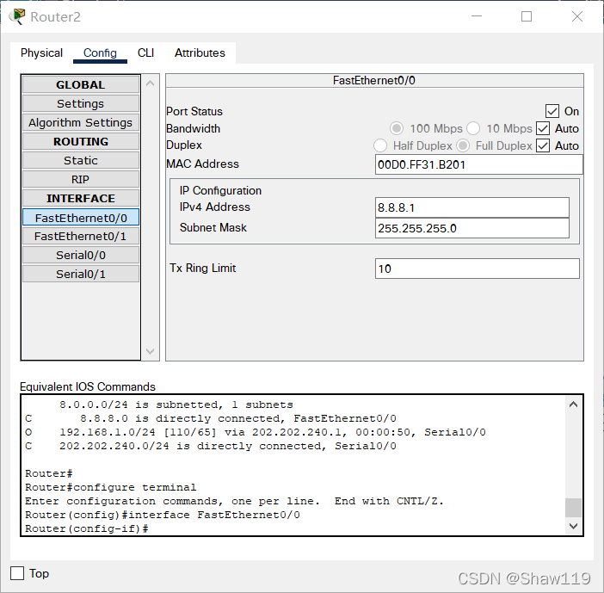Select the FastEthernet0/1 interface
The image size is (604, 593).
tap(81, 236)
